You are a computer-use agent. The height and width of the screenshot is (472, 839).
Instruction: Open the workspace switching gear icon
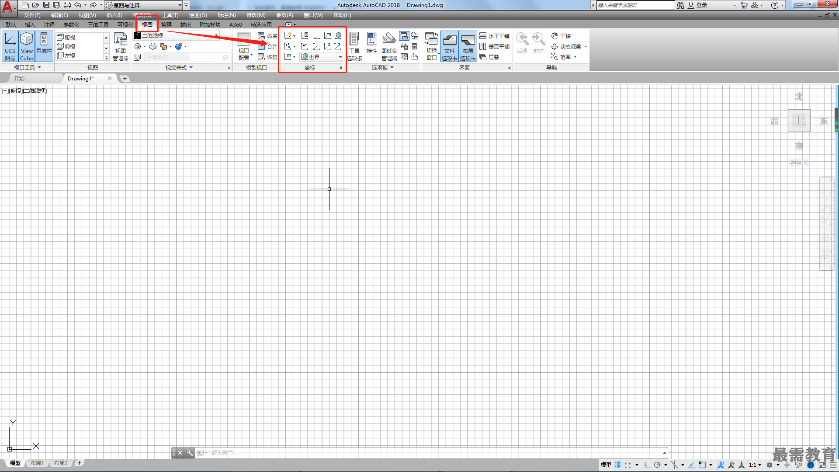pyautogui.click(x=770, y=465)
